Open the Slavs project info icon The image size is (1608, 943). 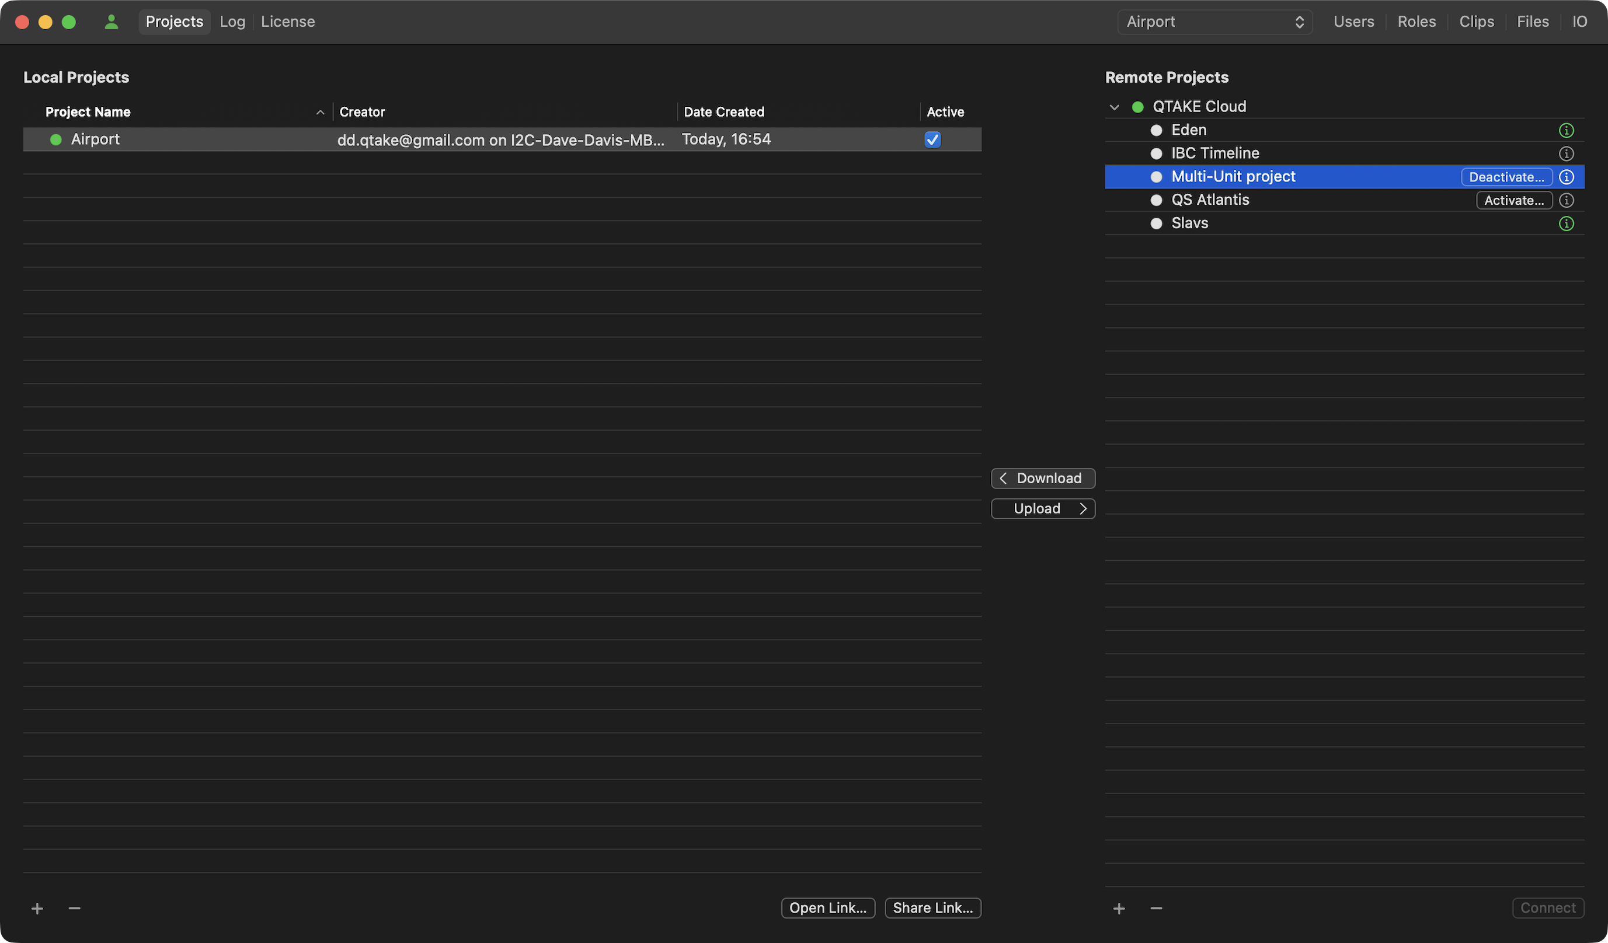coord(1566,224)
